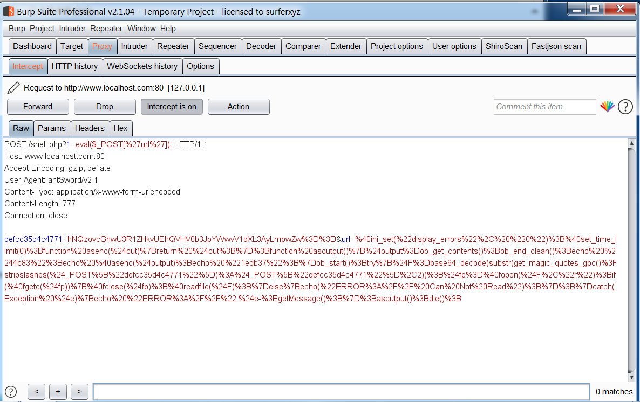This screenshot has width=640, height=402.
Task: Switch to the Headers view tab
Action: pos(90,128)
